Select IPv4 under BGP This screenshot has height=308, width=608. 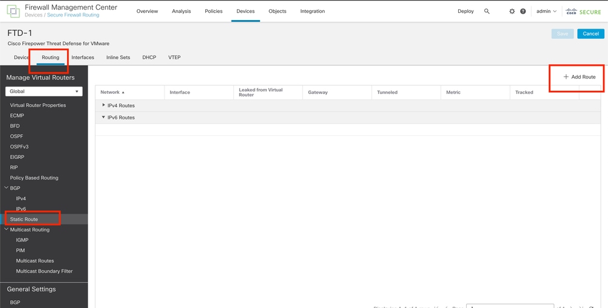[21, 198]
